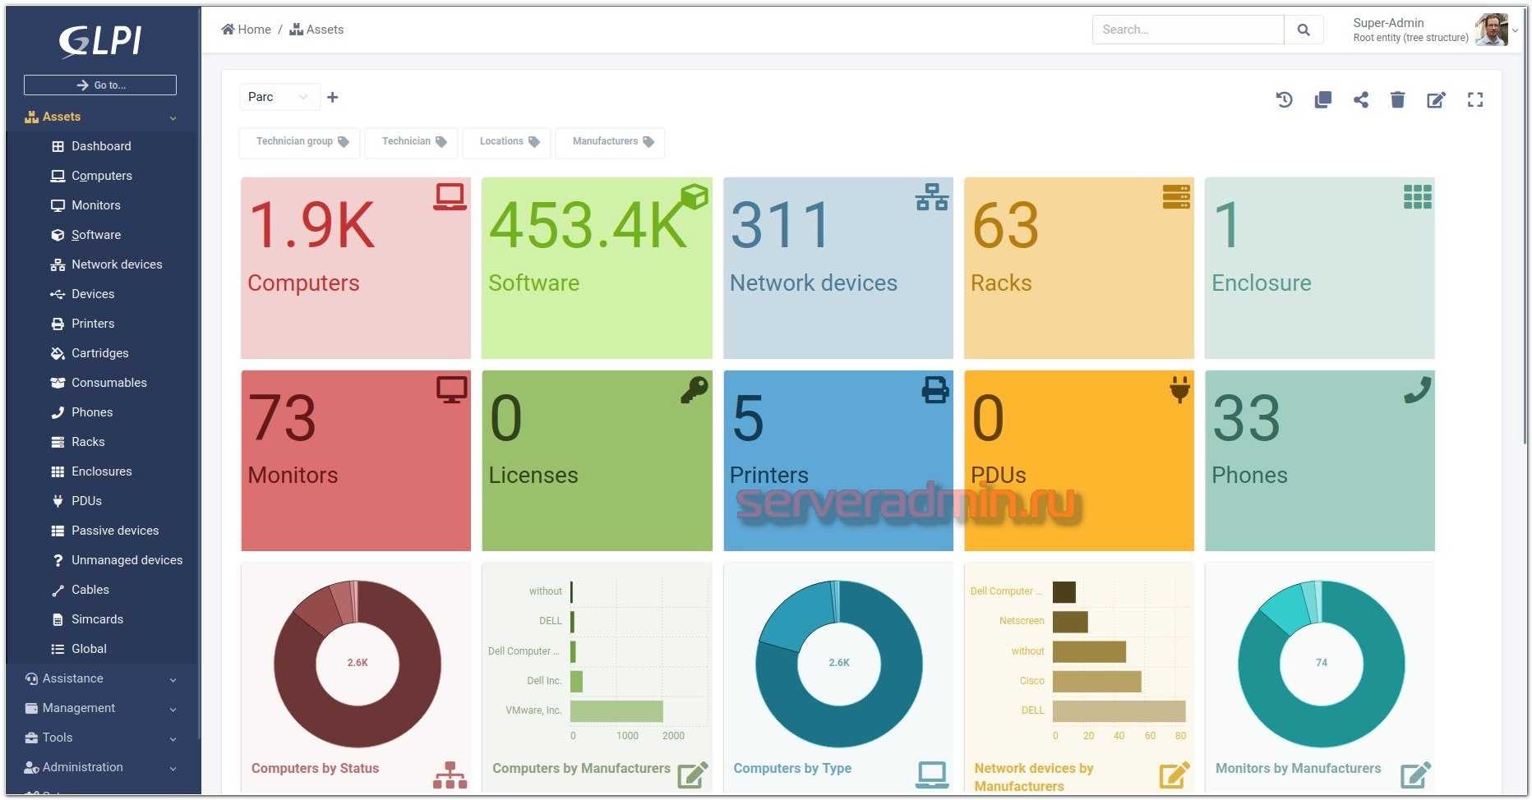Viewport: 1532px width, 800px height.
Task: Click key icon on Licenses card
Action: 694,389
